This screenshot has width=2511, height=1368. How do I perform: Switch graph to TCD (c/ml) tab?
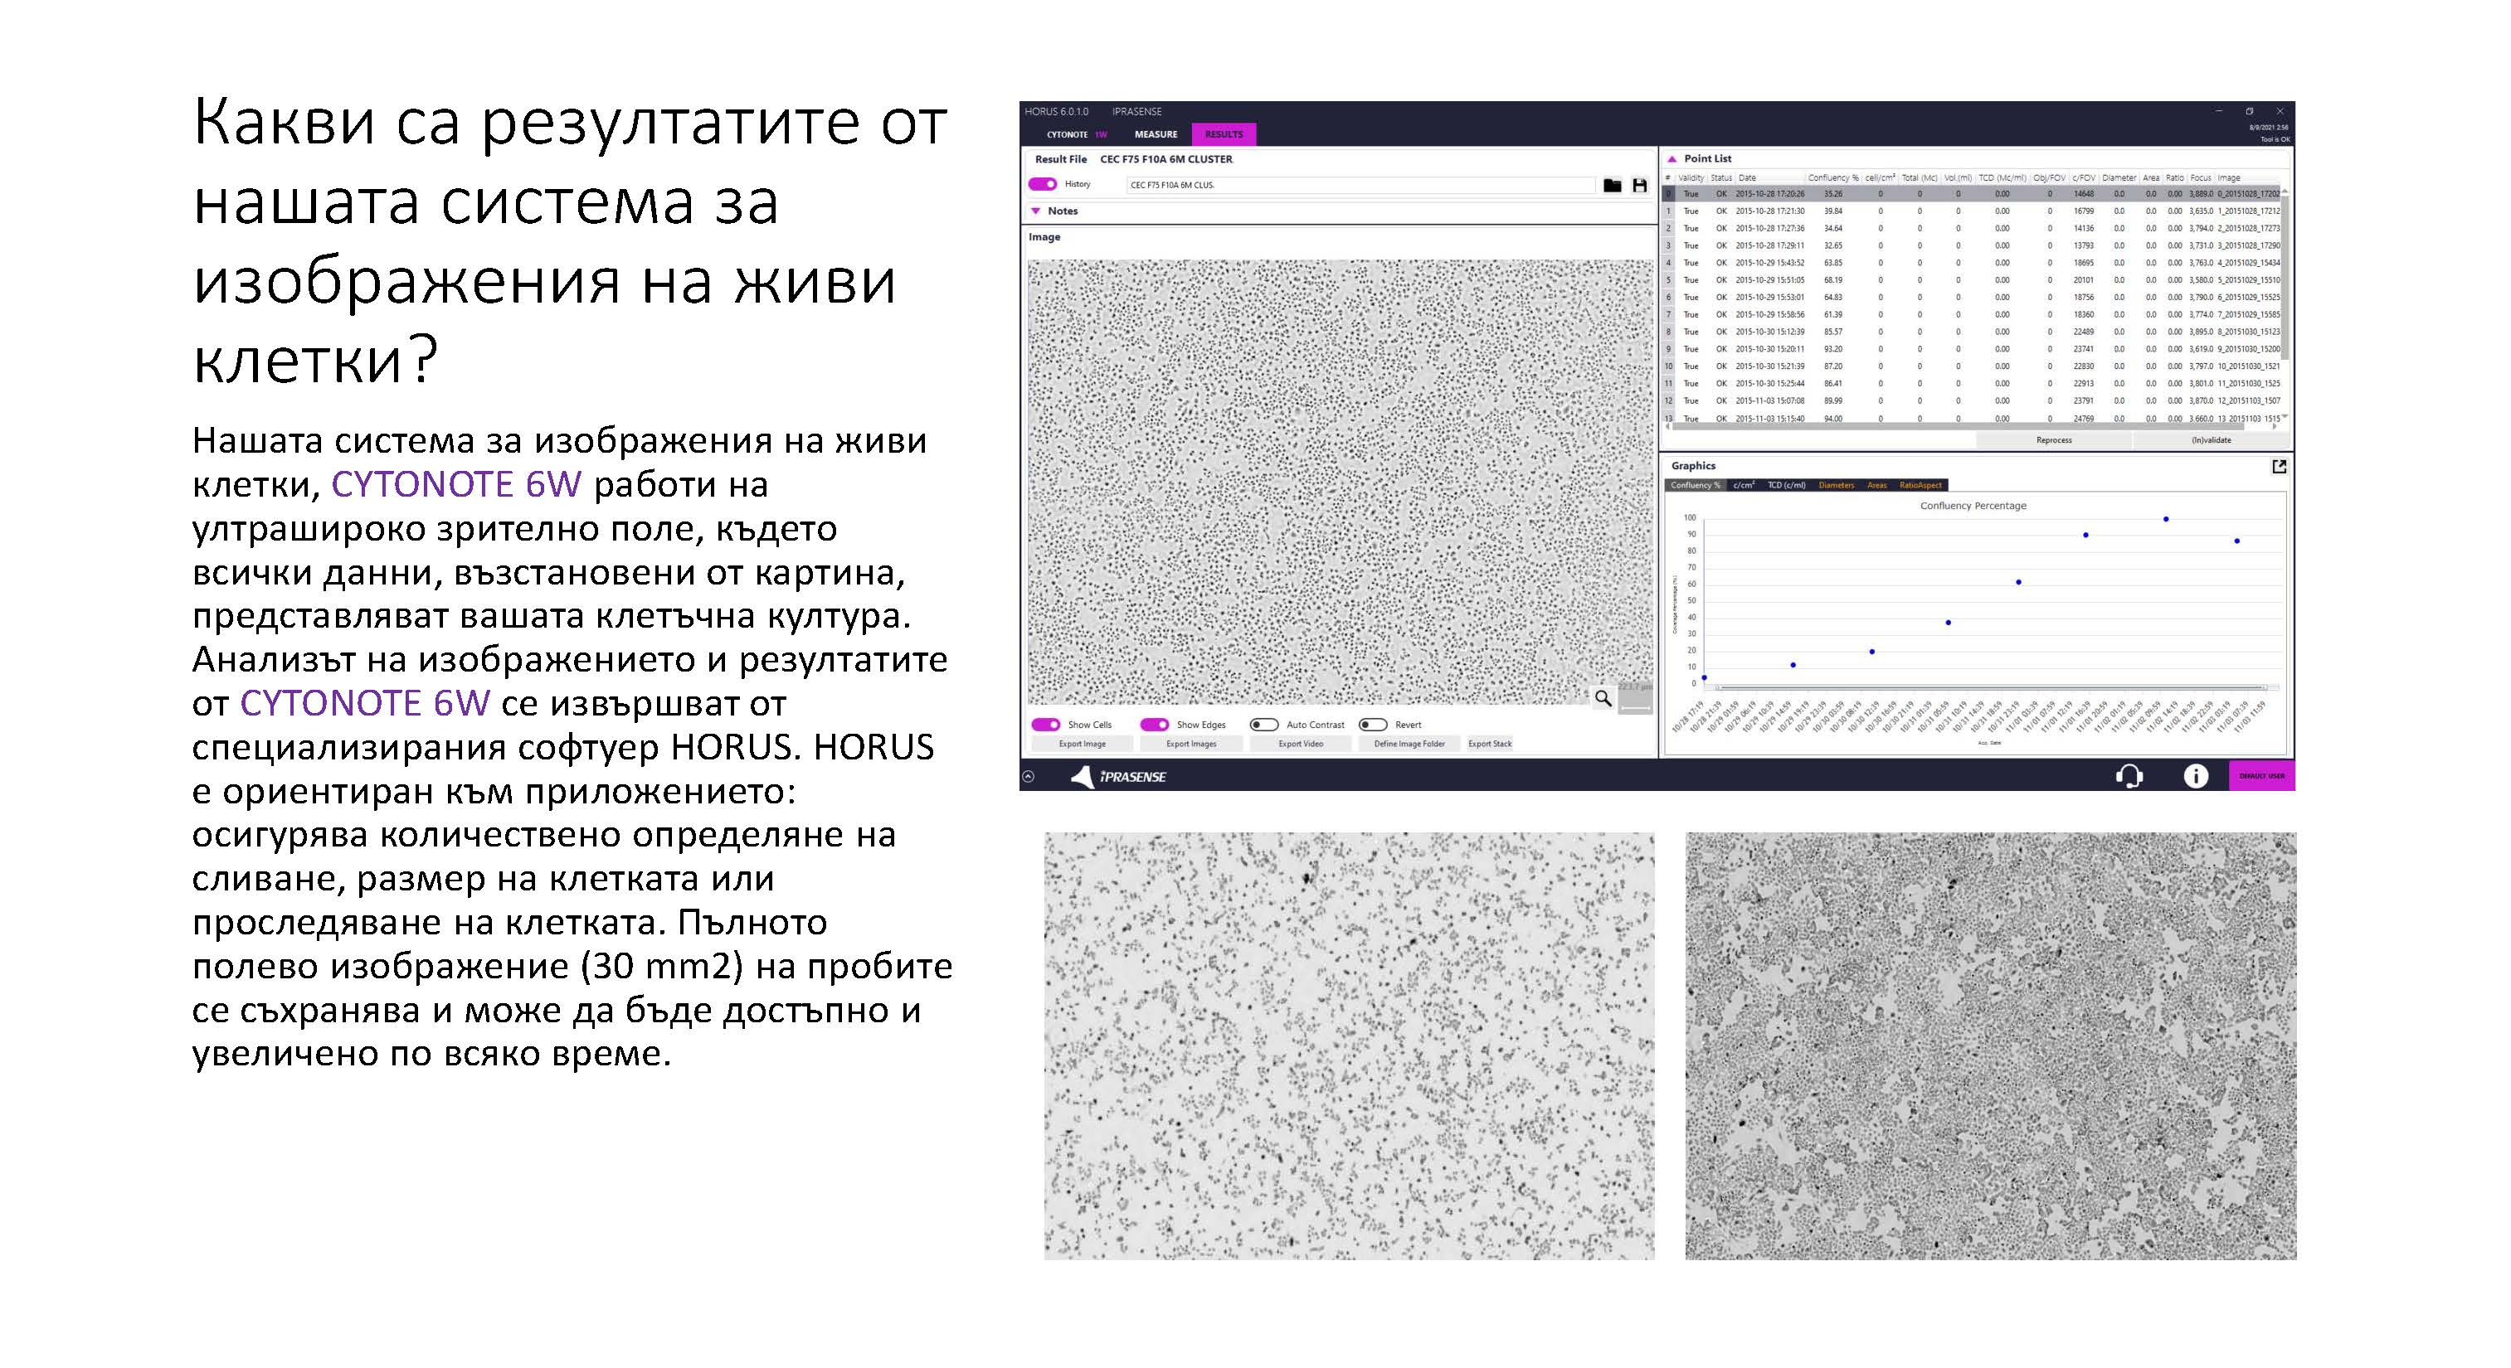pyautogui.click(x=1787, y=485)
